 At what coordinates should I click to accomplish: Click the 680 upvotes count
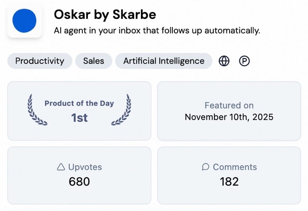pyautogui.click(x=79, y=181)
